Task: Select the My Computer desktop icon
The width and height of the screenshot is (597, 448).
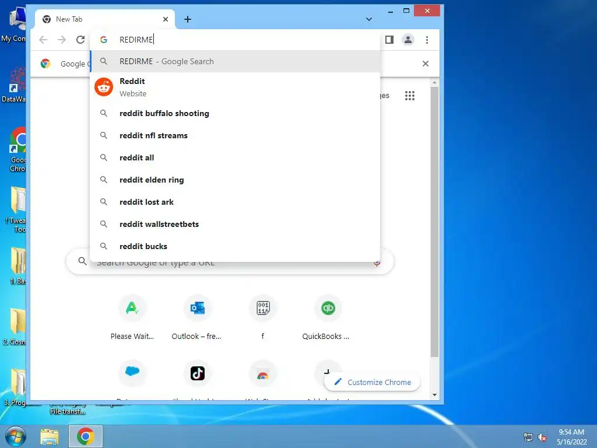Action: [x=14, y=24]
